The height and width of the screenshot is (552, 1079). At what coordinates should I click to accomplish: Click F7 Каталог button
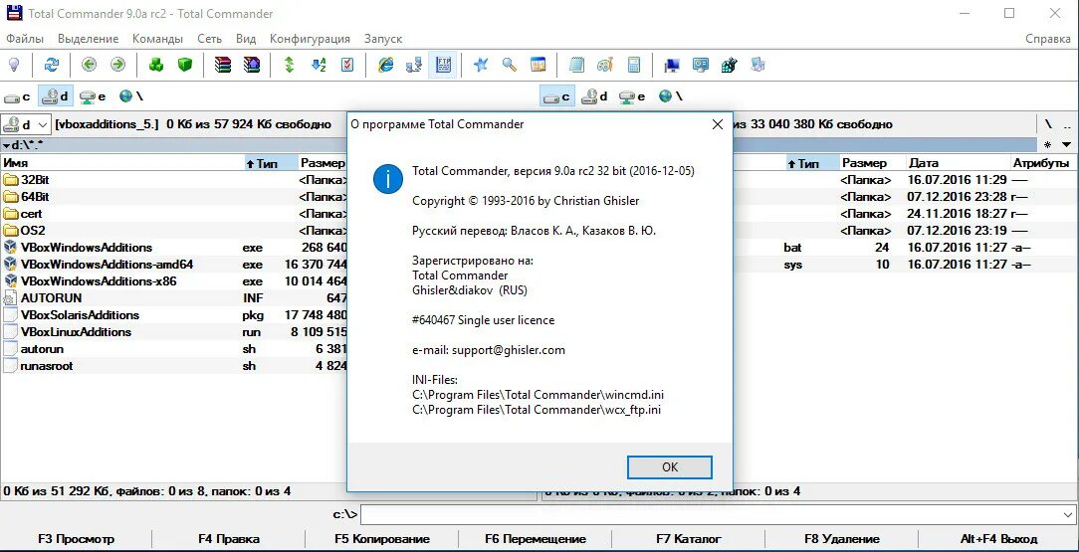pos(689,539)
